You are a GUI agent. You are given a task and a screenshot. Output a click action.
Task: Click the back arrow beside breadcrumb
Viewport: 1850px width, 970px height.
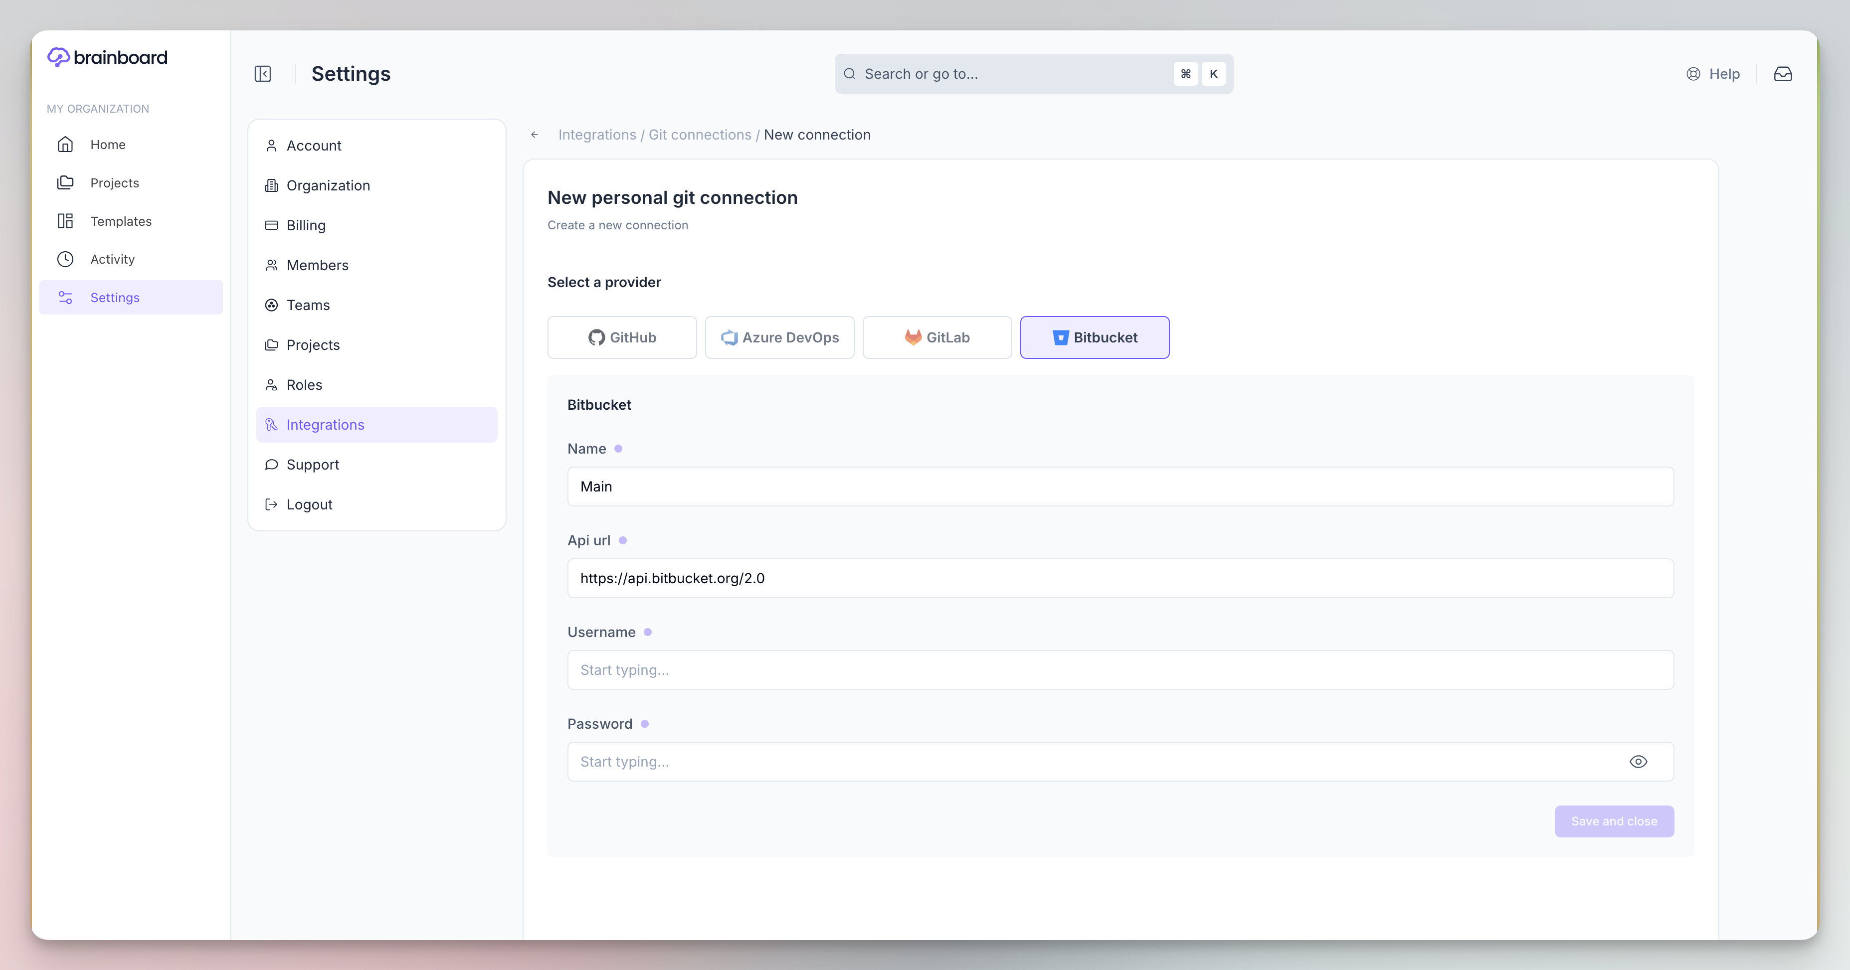coord(535,135)
